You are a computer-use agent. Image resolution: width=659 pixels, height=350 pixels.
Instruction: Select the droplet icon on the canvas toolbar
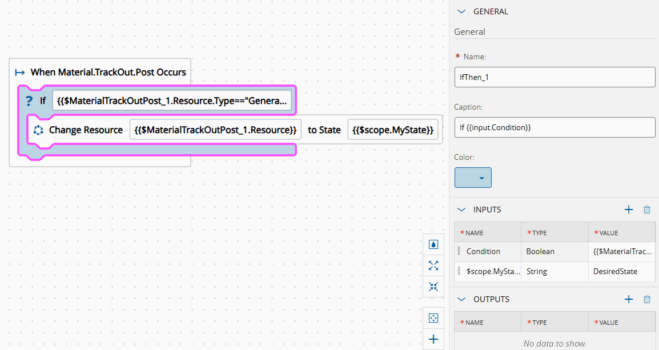433,244
